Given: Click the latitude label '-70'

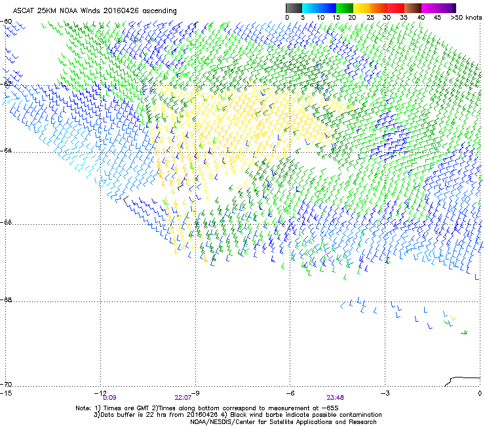Looking at the screenshot, I should click(x=7, y=384).
